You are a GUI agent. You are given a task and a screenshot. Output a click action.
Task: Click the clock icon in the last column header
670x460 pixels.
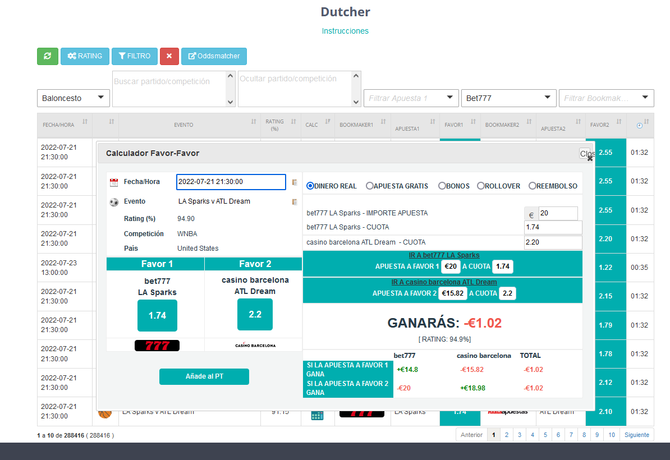coord(639,126)
